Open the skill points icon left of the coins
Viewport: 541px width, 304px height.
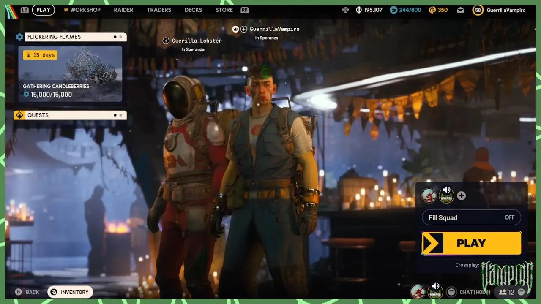tap(346, 10)
